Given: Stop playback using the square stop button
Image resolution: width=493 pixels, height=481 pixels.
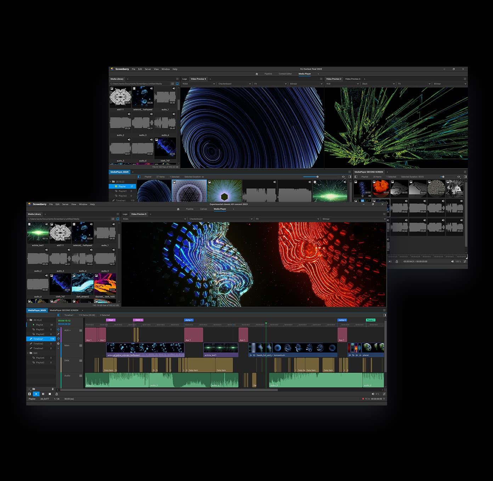Looking at the screenshot, I should coord(50,394).
